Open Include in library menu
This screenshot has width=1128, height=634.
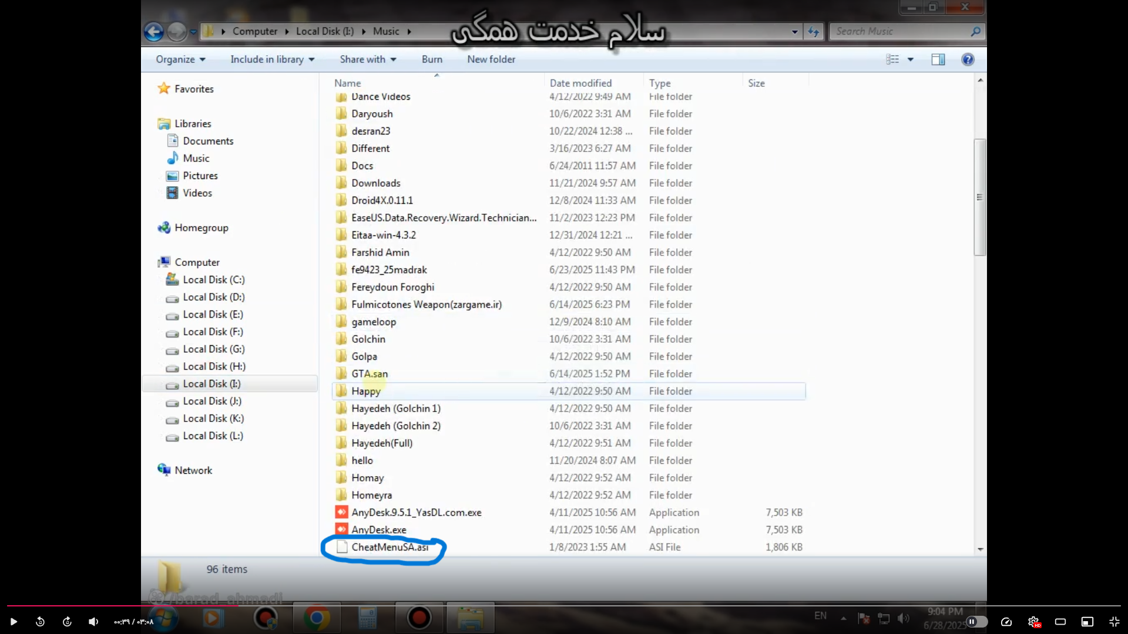[x=272, y=59]
